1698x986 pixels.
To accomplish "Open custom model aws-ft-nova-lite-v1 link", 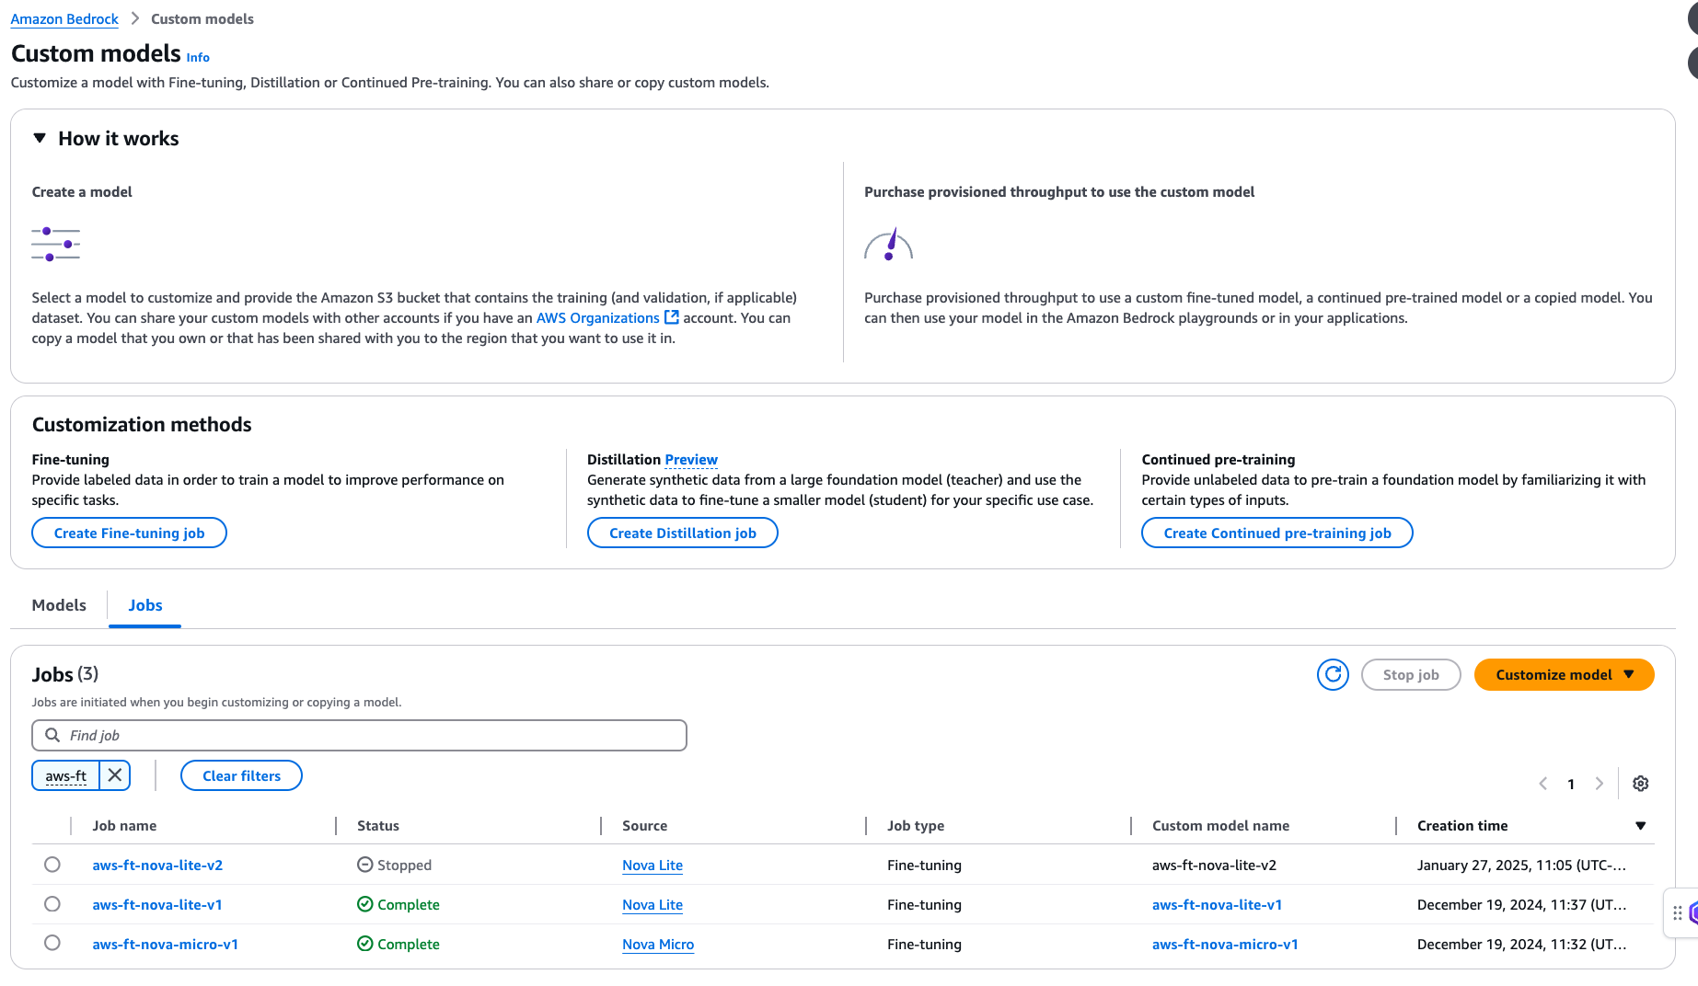I will pyautogui.click(x=1217, y=905).
